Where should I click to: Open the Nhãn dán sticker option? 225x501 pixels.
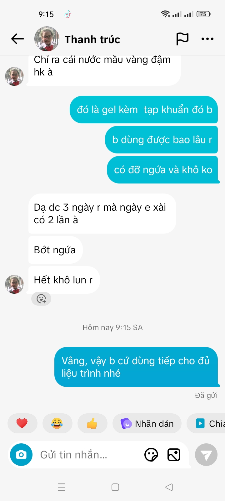(x=147, y=423)
